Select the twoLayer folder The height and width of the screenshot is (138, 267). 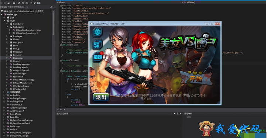coord(17,55)
